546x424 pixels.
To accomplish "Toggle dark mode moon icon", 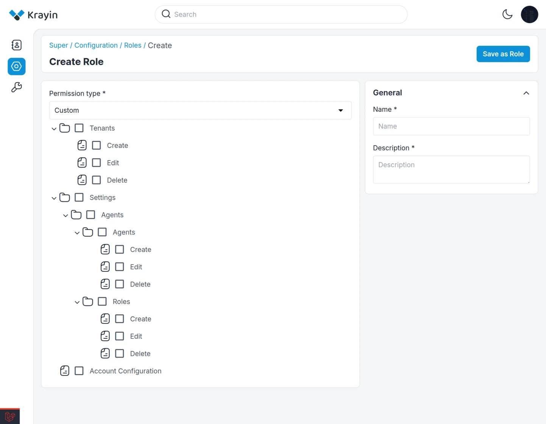I will (x=507, y=14).
